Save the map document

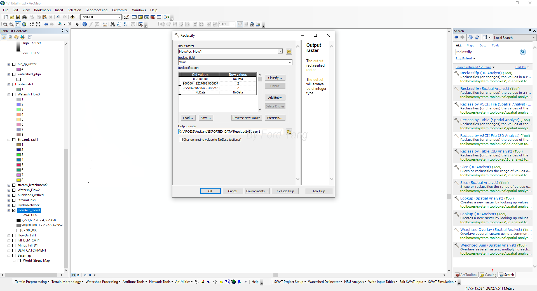(18, 17)
